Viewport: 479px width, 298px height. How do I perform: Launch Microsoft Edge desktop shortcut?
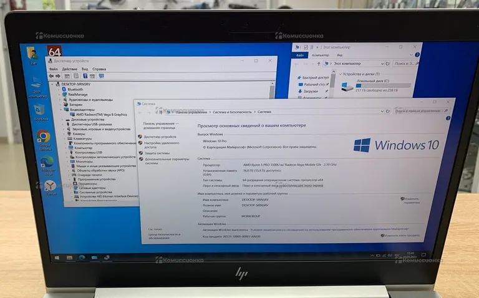47,165
